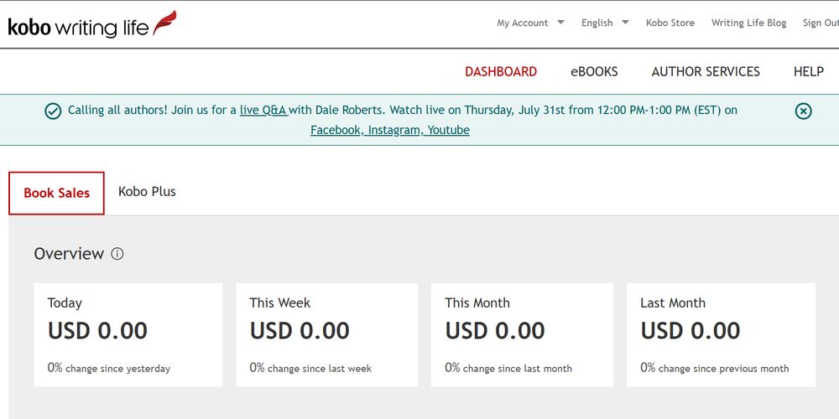Visit the Kobo Store link
The height and width of the screenshot is (419, 839).
point(670,23)
